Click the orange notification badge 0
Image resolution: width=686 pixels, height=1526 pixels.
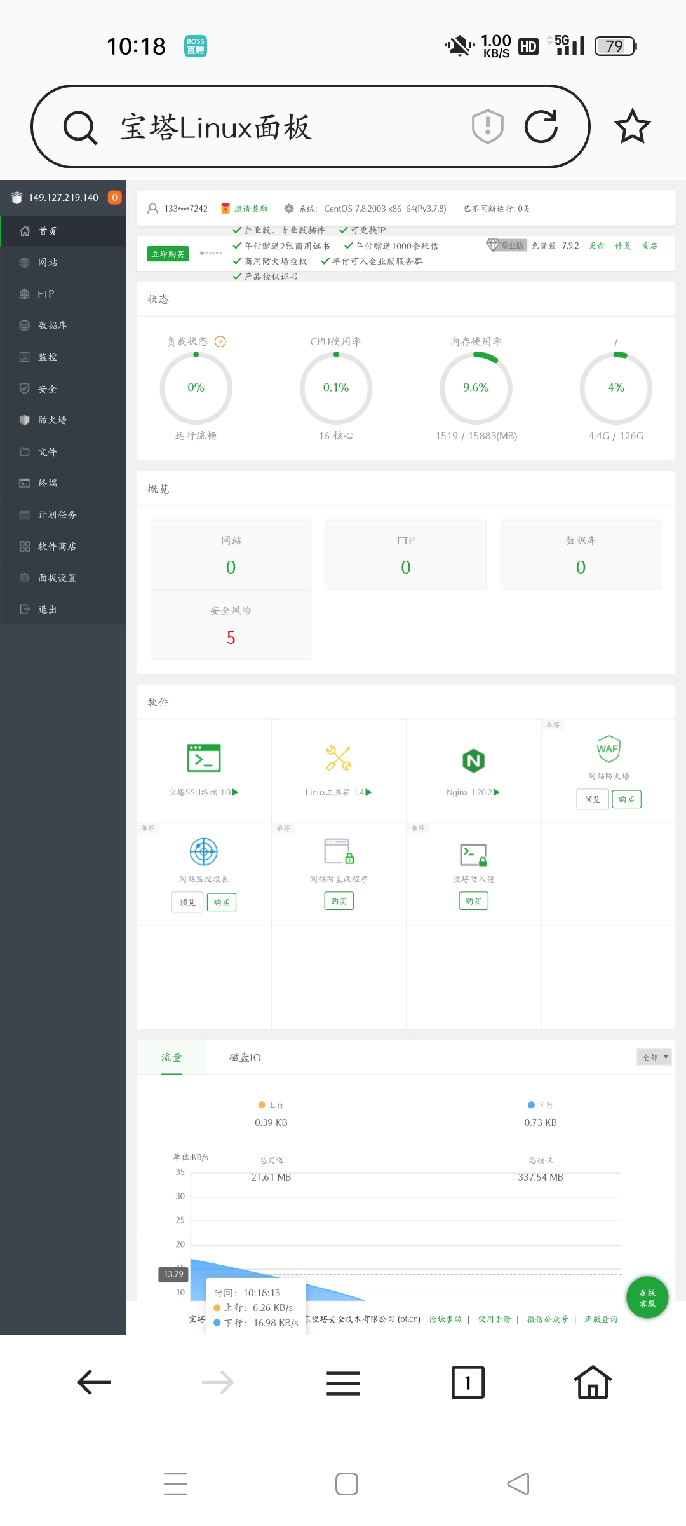[114, 197]
